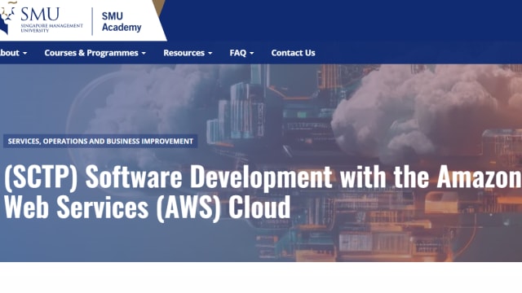Click the SMU wordmark in the header
Viewport: 522px width, 293px height.
click(40, 15)
